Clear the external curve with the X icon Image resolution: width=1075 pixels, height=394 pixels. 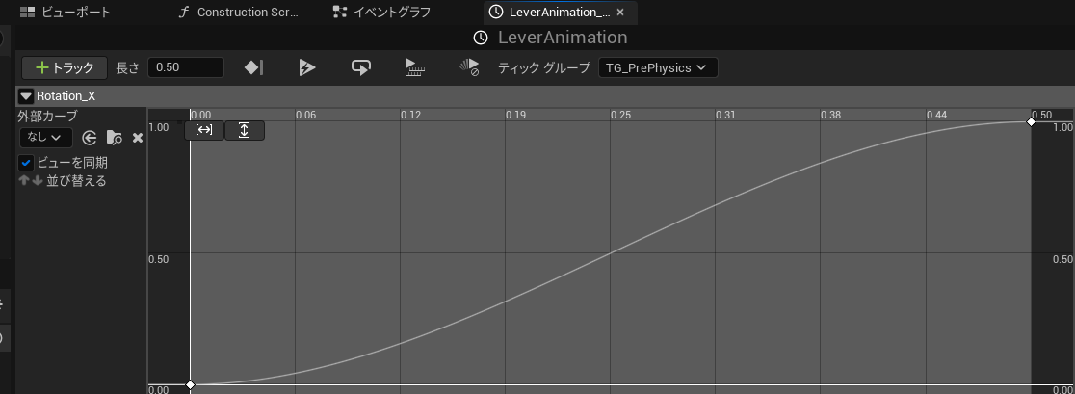coord(137,138)
